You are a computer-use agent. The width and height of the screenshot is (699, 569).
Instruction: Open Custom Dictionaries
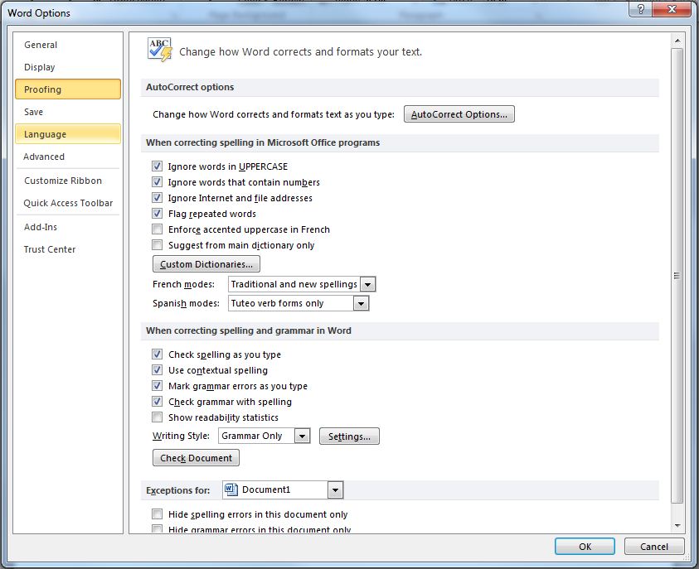click(x=206, y=263)
